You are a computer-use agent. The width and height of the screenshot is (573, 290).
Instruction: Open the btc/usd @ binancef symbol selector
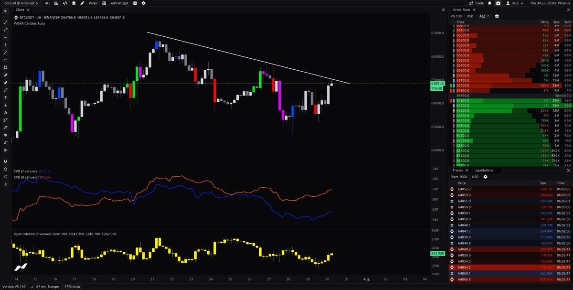tap(21, 3)
